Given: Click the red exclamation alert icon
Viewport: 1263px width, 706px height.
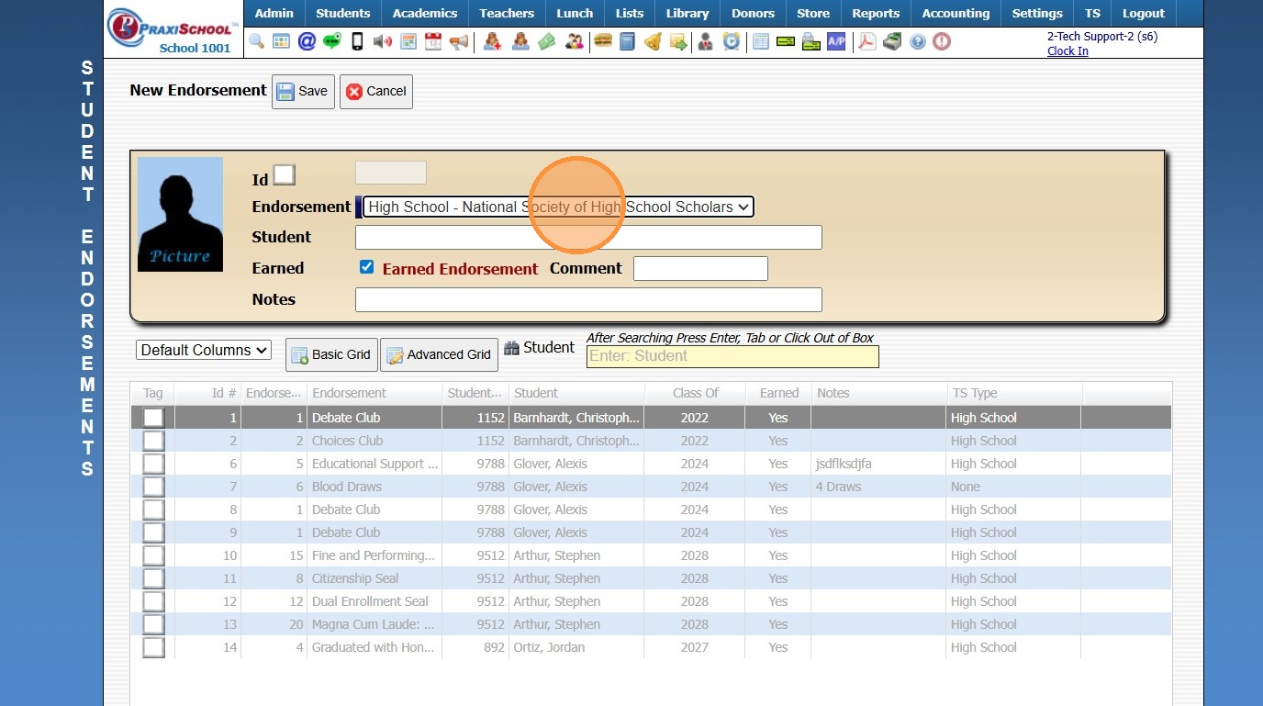Looking at the screenshot, I should click(x=942, y=41).
